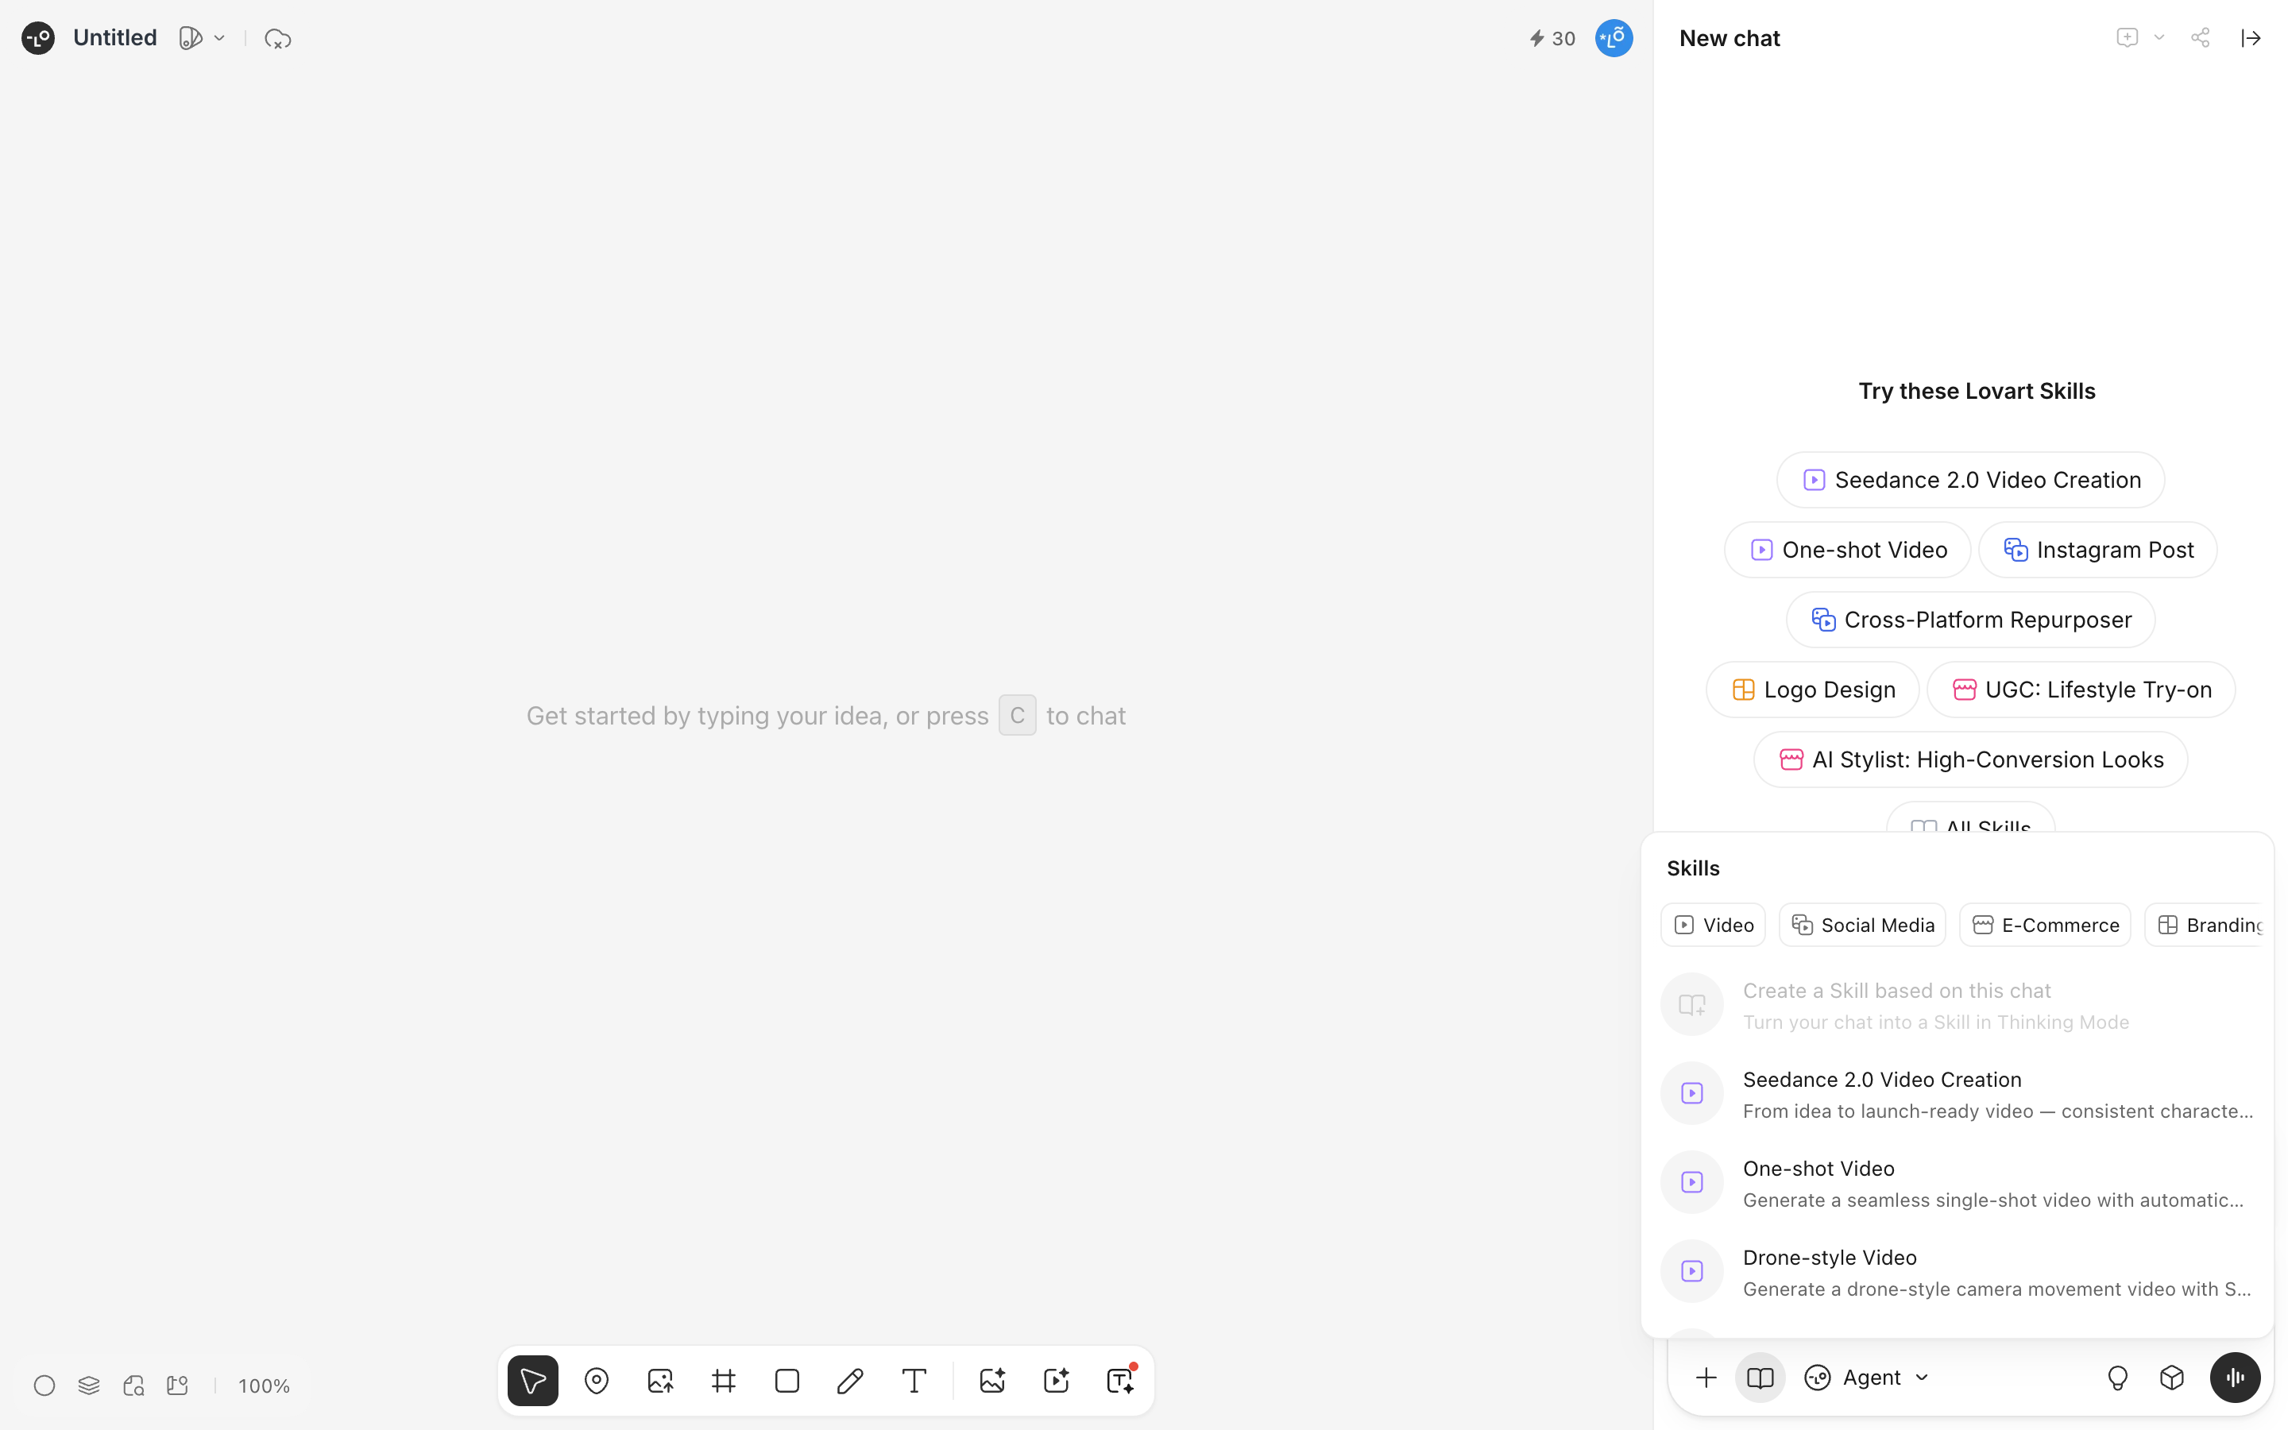The image size is (2288, 1430).
Task: Select AI Stylist: High-Conversion Looks chip
Action: coord(1970,759)
